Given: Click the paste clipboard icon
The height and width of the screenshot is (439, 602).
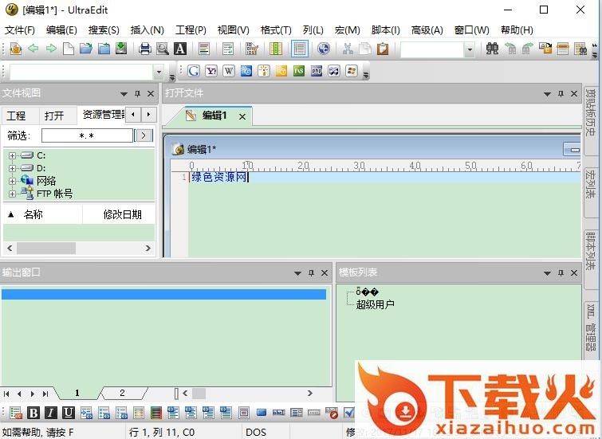Looking at the screenshot, I should [383, 49].
